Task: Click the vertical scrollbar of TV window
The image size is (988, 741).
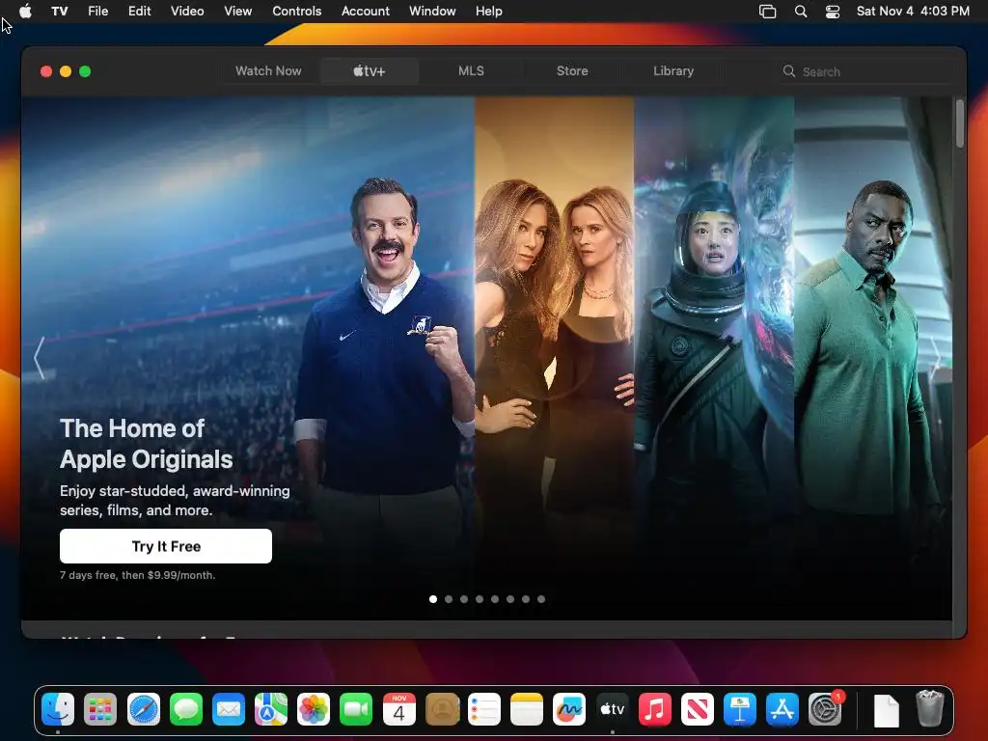Action: 960,123
